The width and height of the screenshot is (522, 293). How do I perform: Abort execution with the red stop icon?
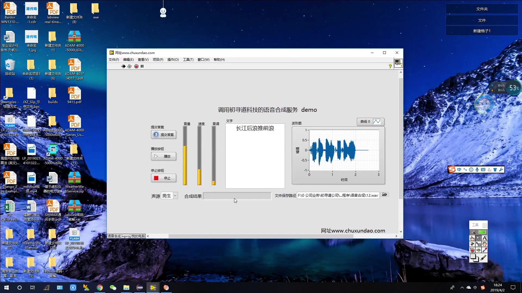click(136, 66)
